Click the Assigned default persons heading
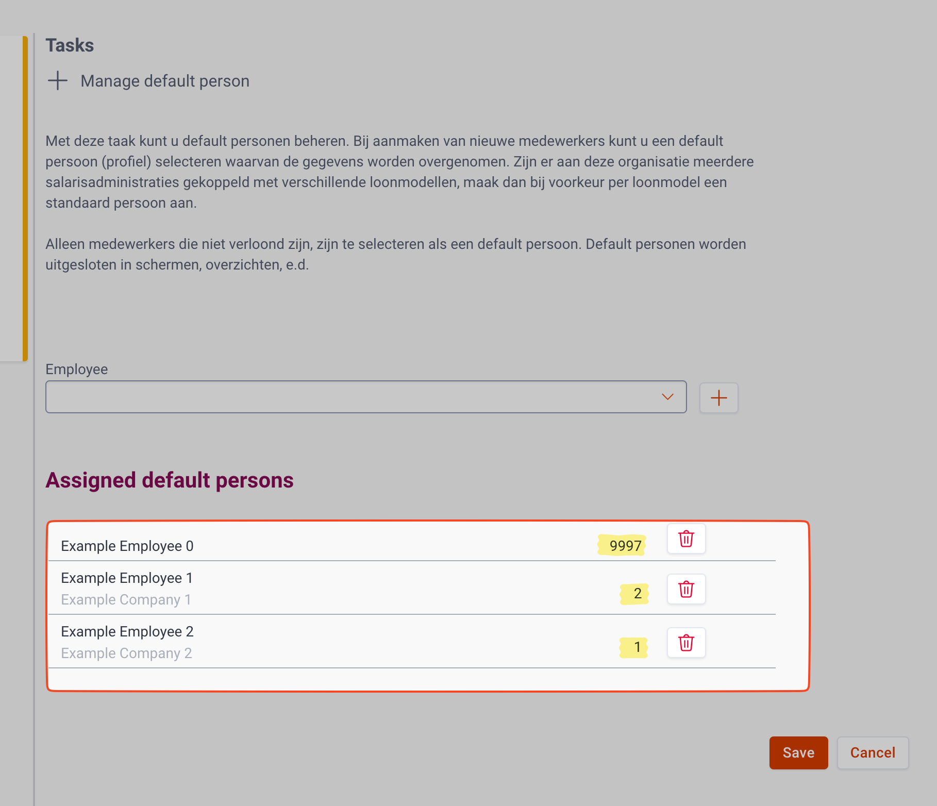Viewport: 937px width, 806px height. (170, 480)
